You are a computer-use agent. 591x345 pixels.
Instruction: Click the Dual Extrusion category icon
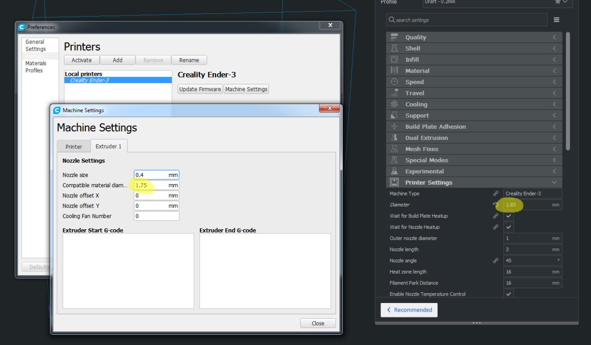394,138
